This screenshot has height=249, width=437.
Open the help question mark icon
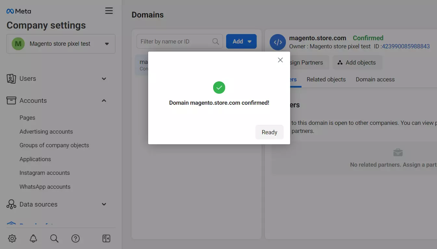(x=75, y=239)
